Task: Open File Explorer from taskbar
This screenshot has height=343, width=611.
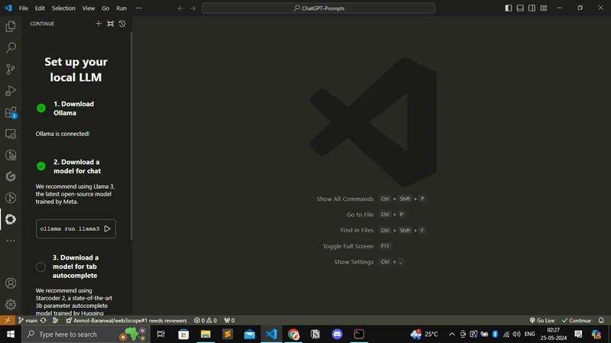Action: pyautogui.click(x=205, y=334)
